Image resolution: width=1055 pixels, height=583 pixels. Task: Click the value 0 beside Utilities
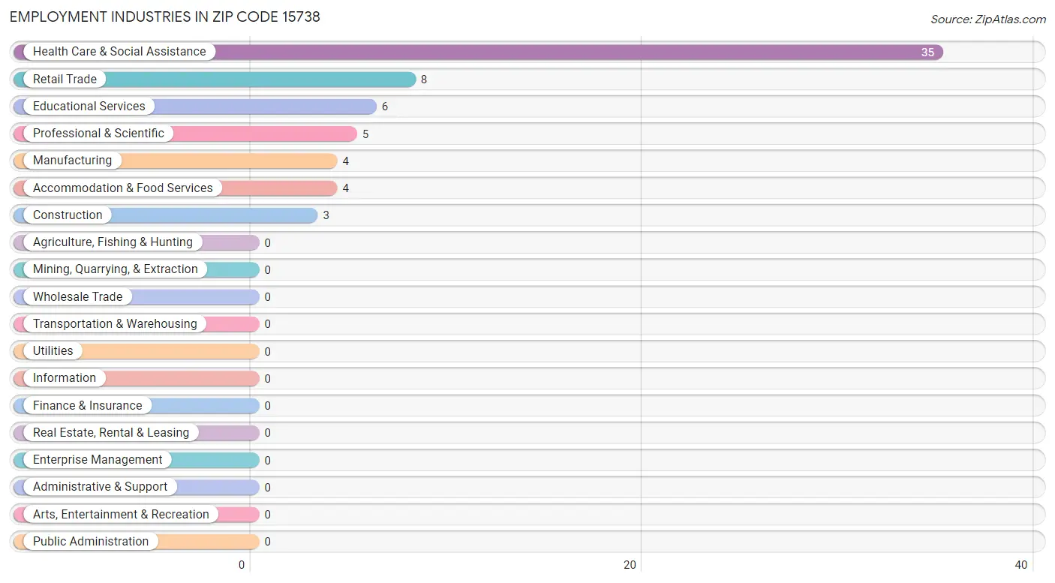[268, 352]
